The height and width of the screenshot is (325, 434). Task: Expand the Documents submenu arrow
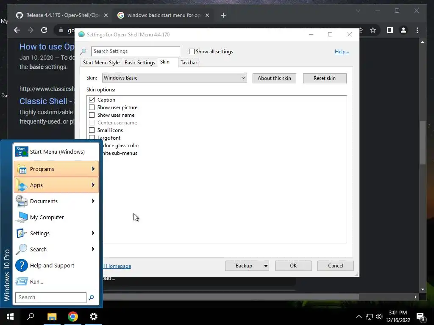93,201
